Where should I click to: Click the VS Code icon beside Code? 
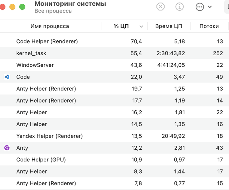click(7, 77)
